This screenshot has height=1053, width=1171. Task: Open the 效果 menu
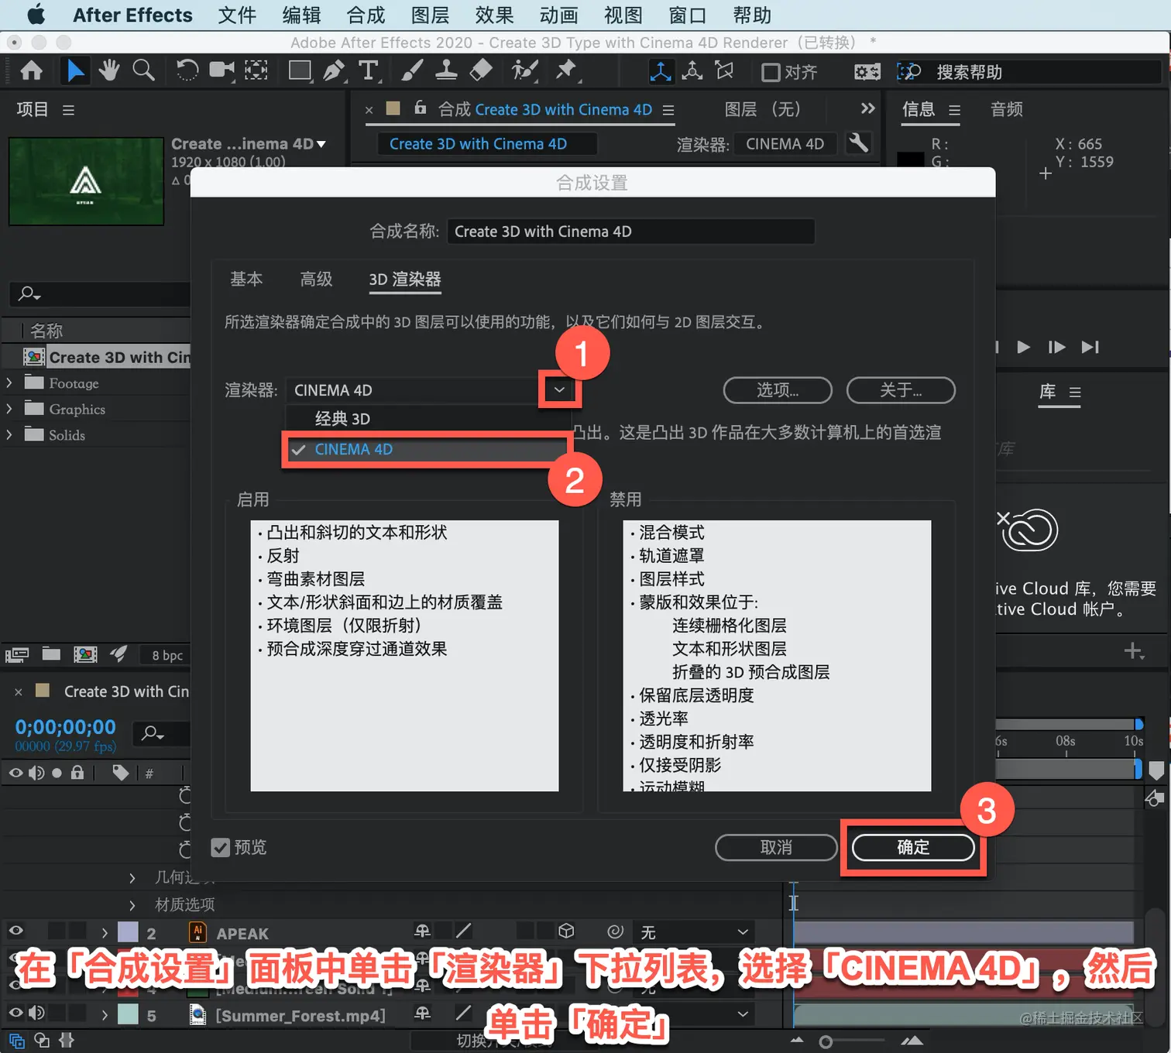tap(494, 15)
